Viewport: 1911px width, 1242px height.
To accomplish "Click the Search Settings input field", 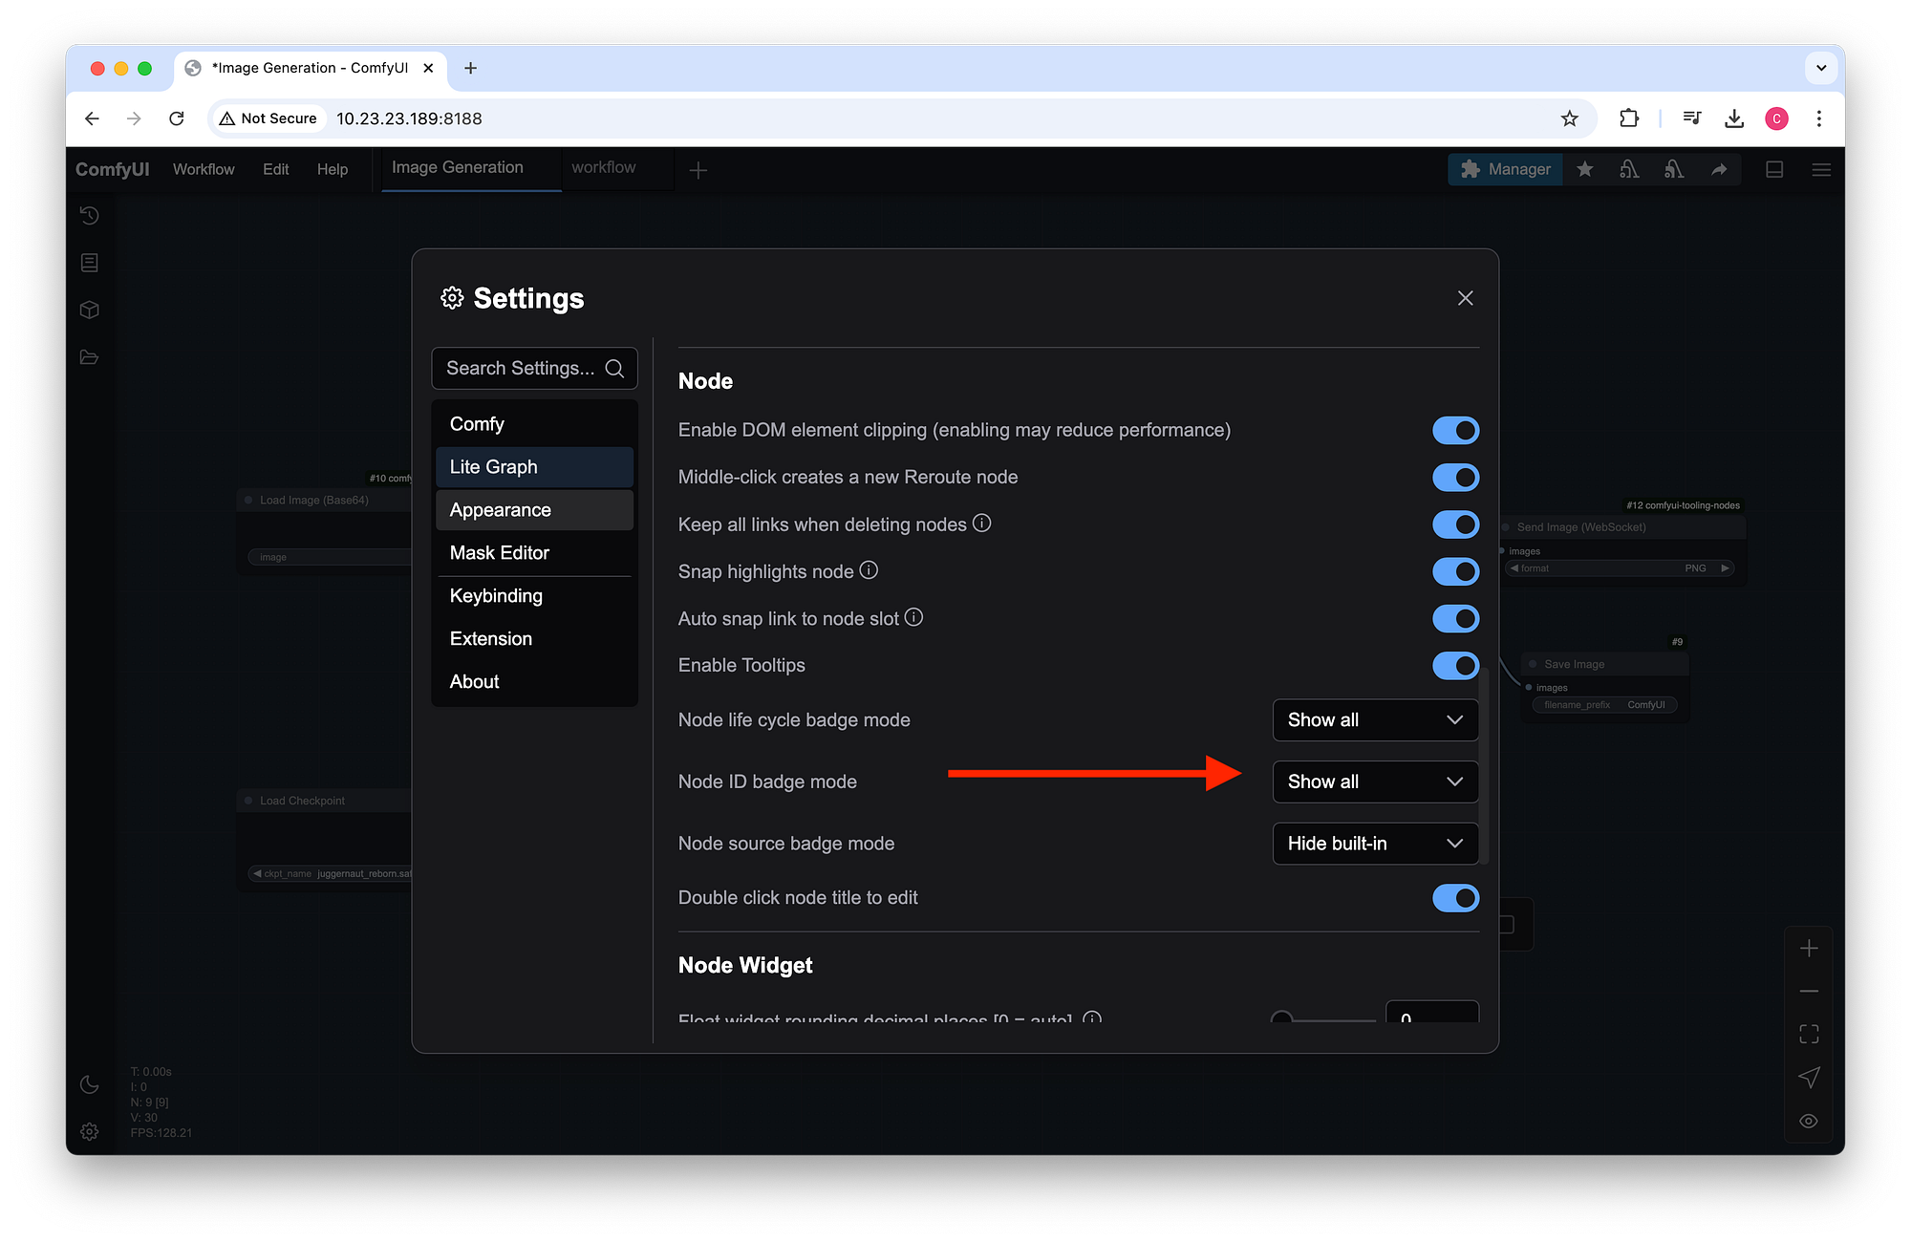I will pyautogui.click(x=521, y=369).
